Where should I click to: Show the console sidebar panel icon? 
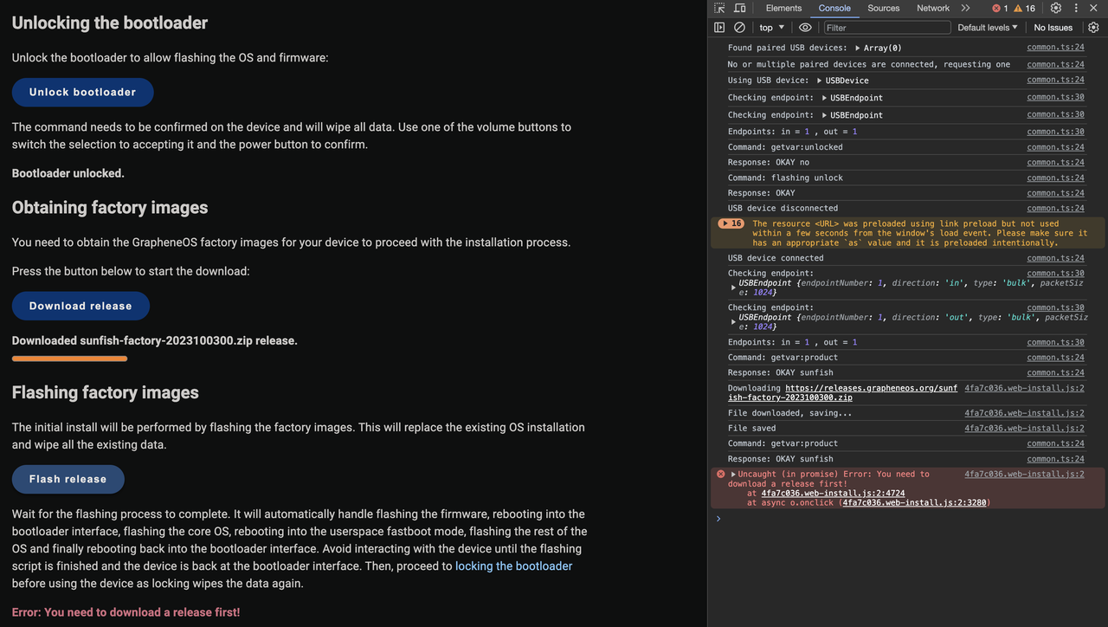click(x=719, y=28)
